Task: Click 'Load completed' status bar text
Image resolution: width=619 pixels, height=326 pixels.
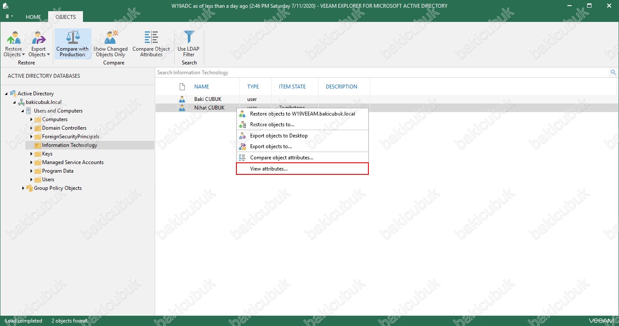Action: point(24,321)
